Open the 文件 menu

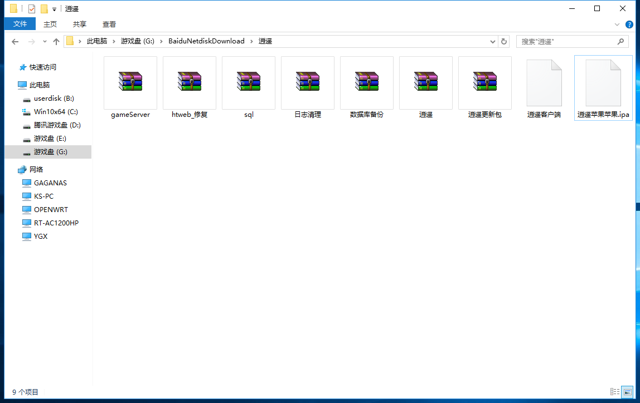[x=20, y=24]
